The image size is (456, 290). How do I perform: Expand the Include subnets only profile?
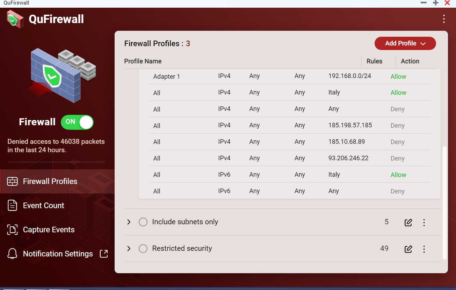click(x=129, y=222)
